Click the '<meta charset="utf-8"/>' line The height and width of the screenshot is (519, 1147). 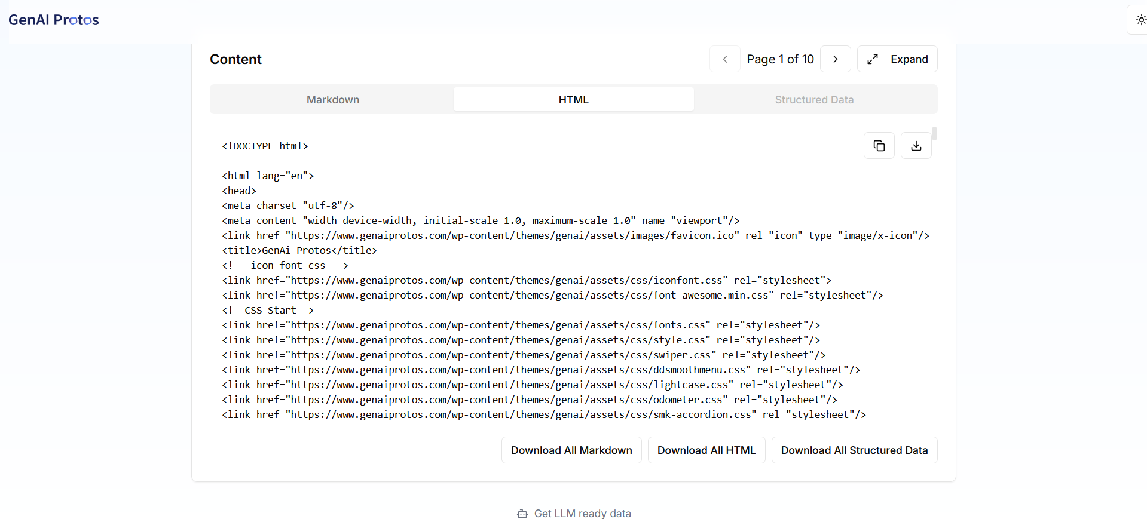[x=288, y=205]
